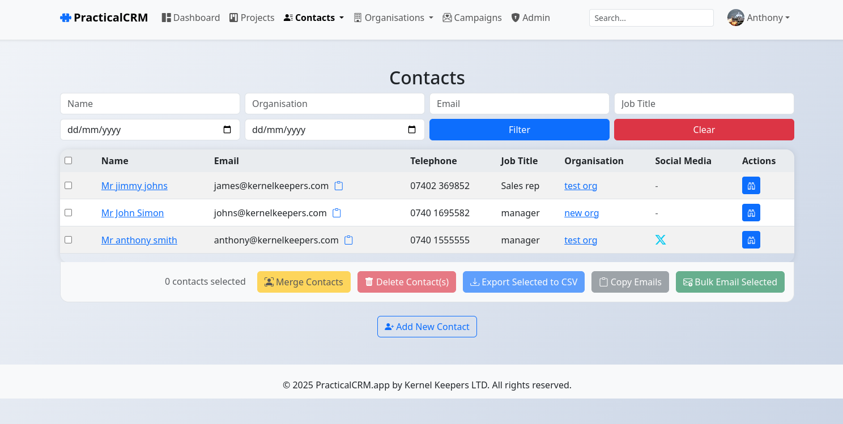Viewport: 843px width, 424px height.
Task: Copy anthony@kernelkeepers.com email via clipboard icon
Action: click(x=348, y=240)
